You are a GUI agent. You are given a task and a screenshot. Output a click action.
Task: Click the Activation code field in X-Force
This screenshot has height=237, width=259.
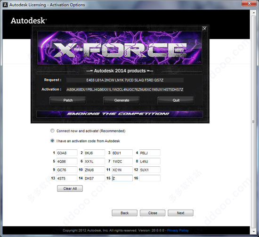pos(125,90)
